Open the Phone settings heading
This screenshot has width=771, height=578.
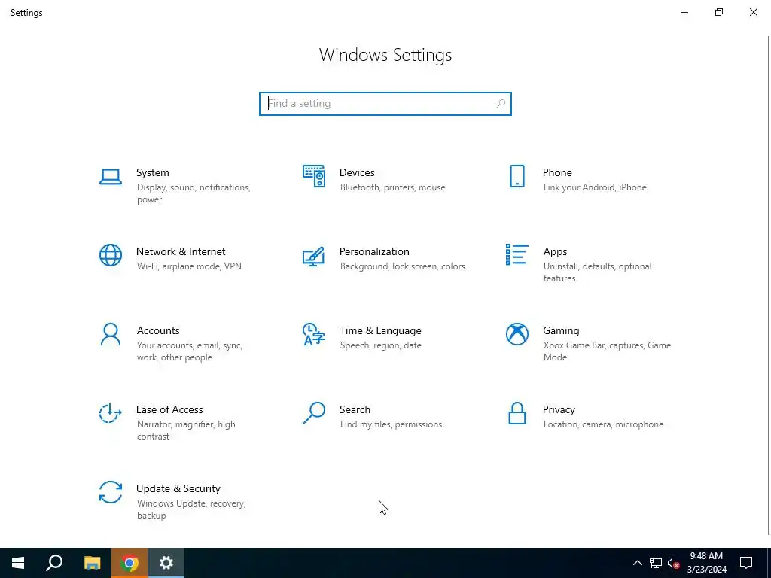point(557,172)
